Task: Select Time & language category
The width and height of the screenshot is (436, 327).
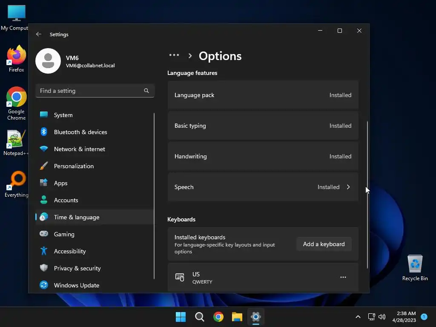Action: pos(95,217)
